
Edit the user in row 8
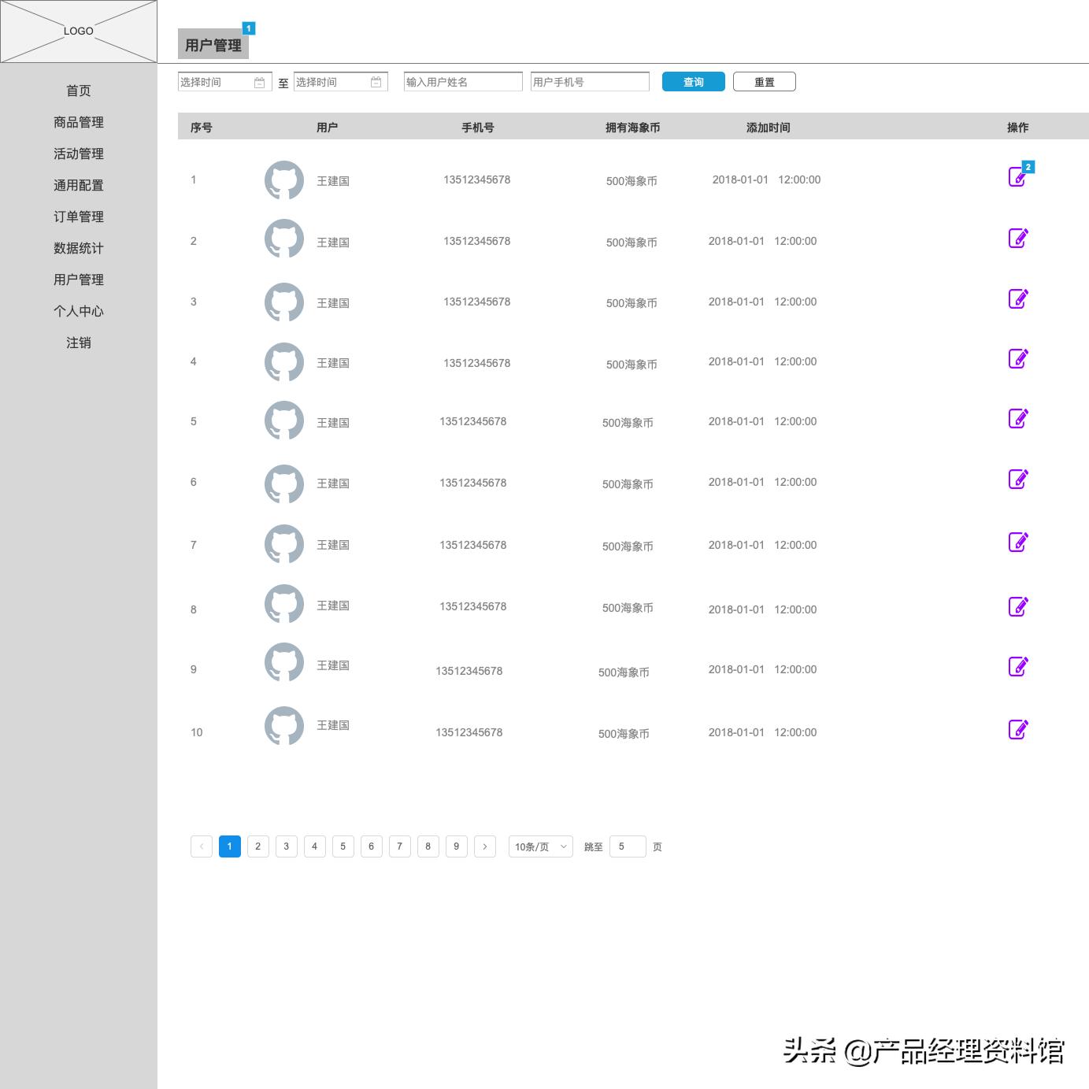click(x=1019, y=606)
